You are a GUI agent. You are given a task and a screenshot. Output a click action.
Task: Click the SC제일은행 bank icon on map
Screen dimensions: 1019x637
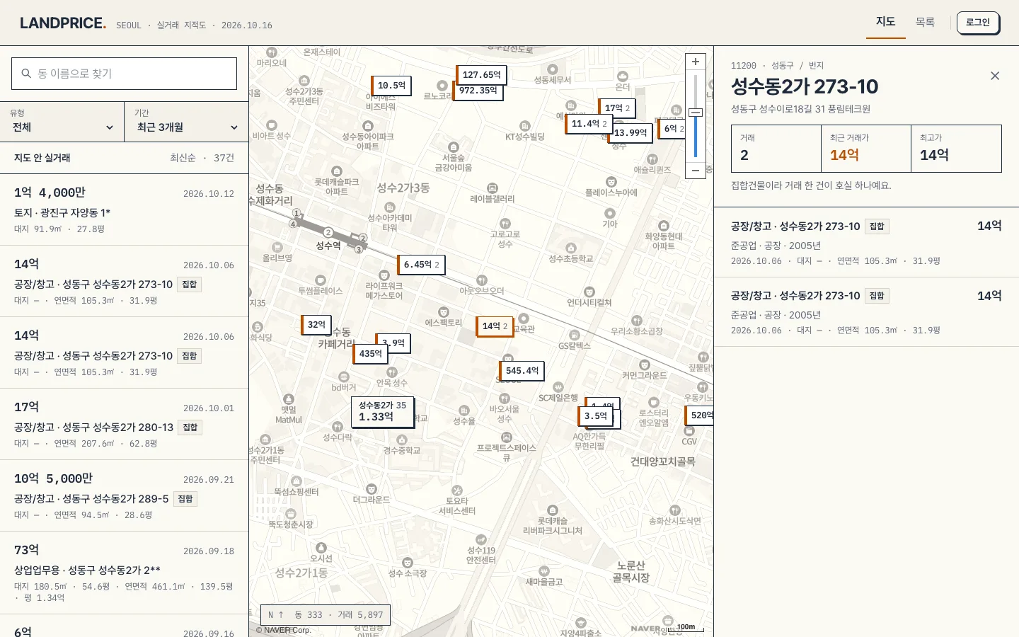[x=558, y=387]
